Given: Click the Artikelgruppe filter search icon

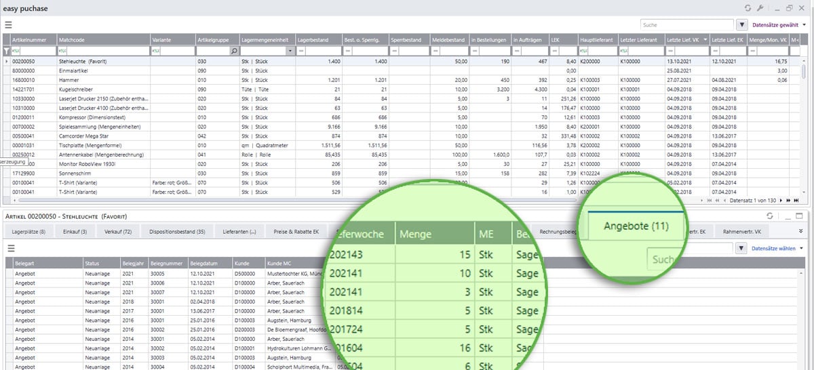Looking at the screenshot, I should coord(235,51).
